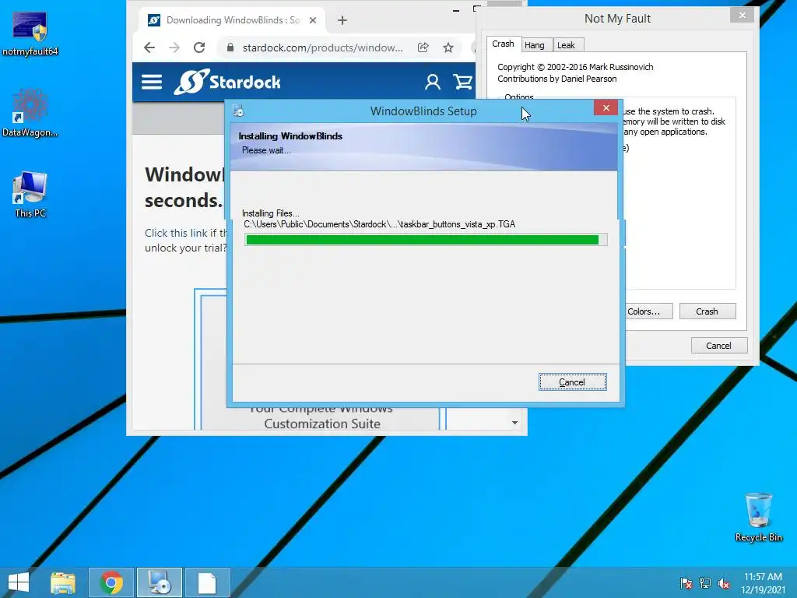Open the notmyfault64 desktop icon
This screenshot has height=598, width=797.
point(30,33)
